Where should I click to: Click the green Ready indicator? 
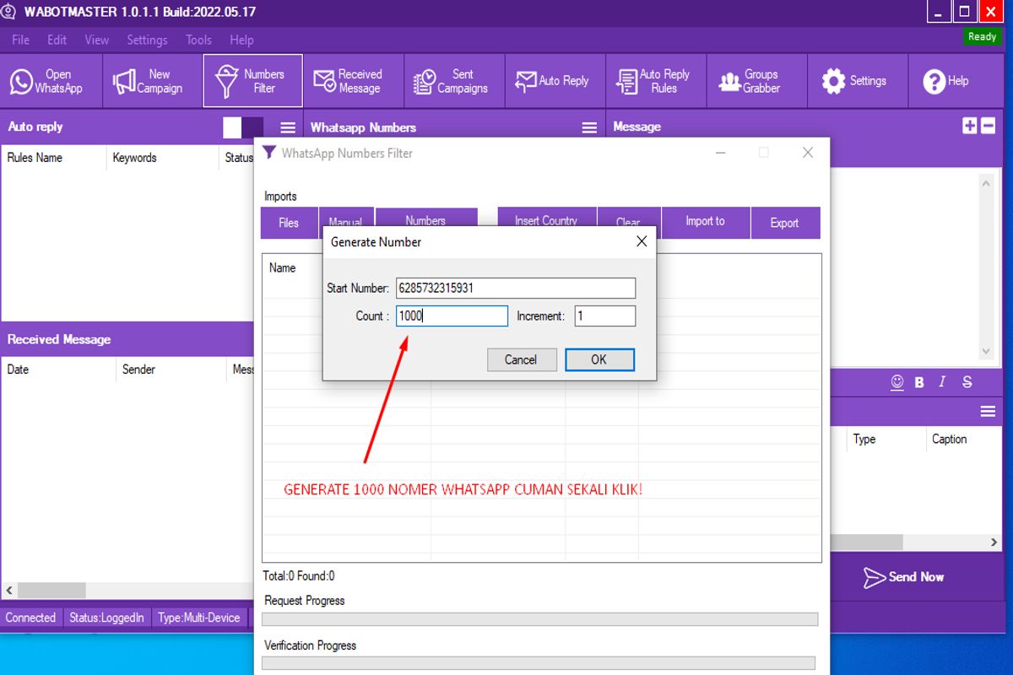982,37
